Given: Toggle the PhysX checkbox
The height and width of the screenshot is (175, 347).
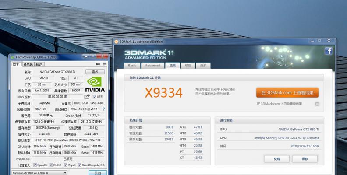Looking at the screenshot, I should pos(66,165).
